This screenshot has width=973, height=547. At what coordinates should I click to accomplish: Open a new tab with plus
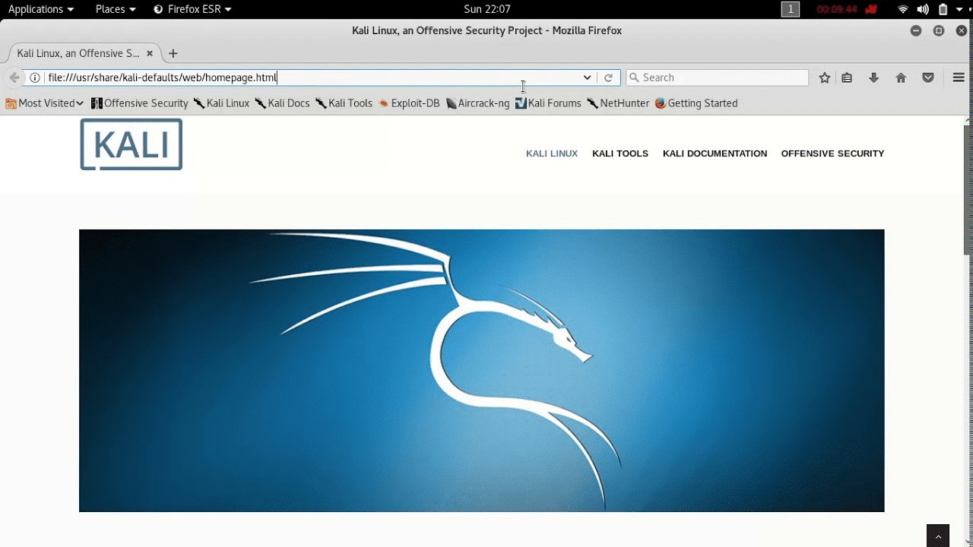[x=173, y=53]
